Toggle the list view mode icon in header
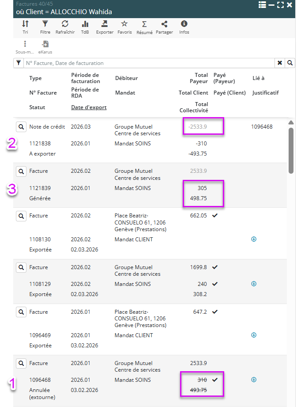This screenshot has height=407, width=297. click(262, 5)
